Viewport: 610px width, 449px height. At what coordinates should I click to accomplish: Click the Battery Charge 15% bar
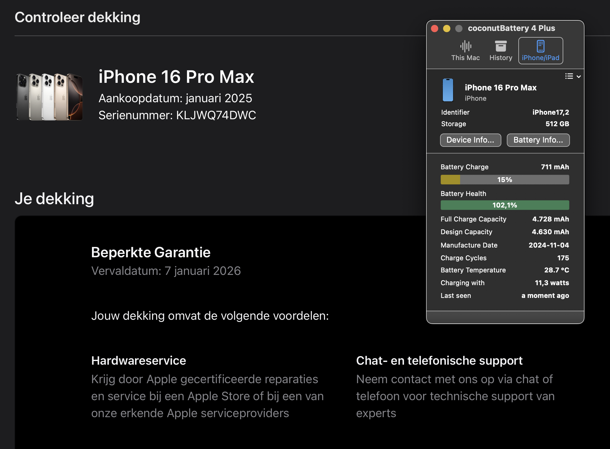(x=505, y=180)
